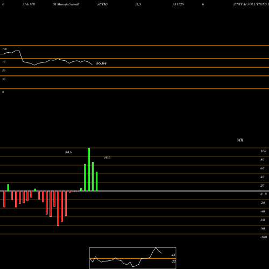Viewport: 269px width, 269px height.
Task: Click the "SI(TM)" header text
Action: click(102, 4)
